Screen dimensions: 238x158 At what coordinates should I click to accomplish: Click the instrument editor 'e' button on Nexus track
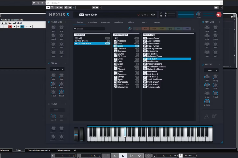click(18, 27)
